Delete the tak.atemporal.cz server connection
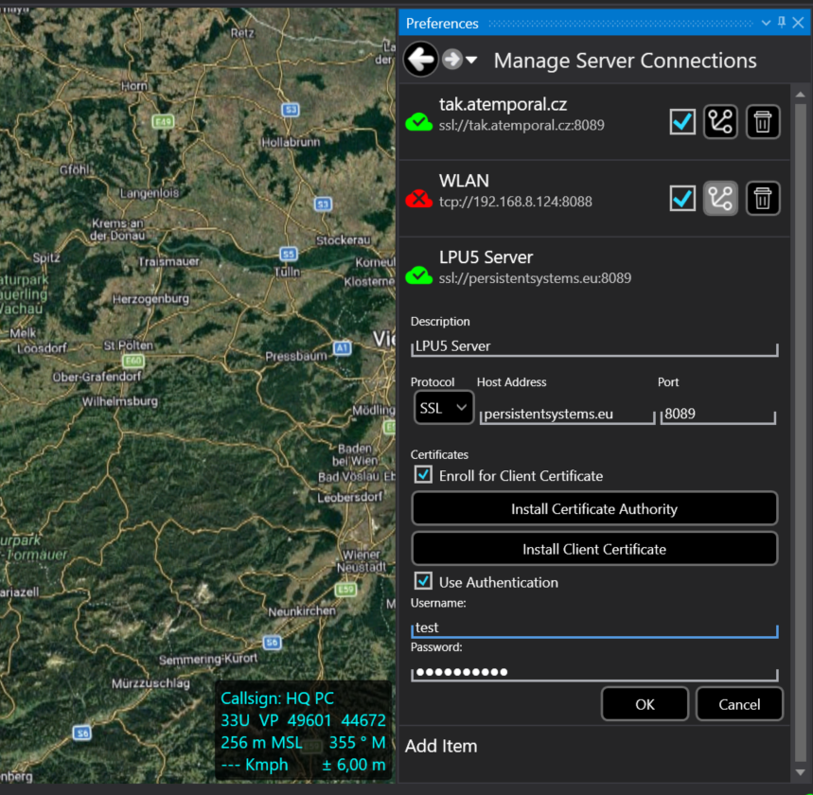The height and width of the screenshot is (795, 813). click(x=764, y=122)
